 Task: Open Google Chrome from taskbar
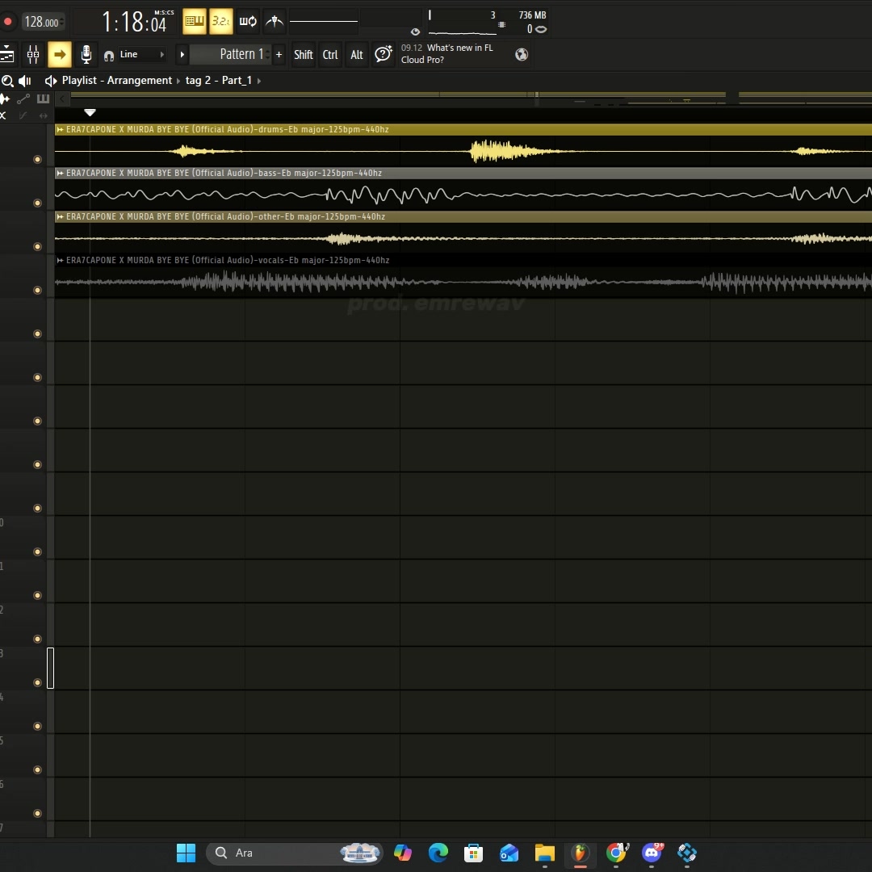click(x=616, y=853)
